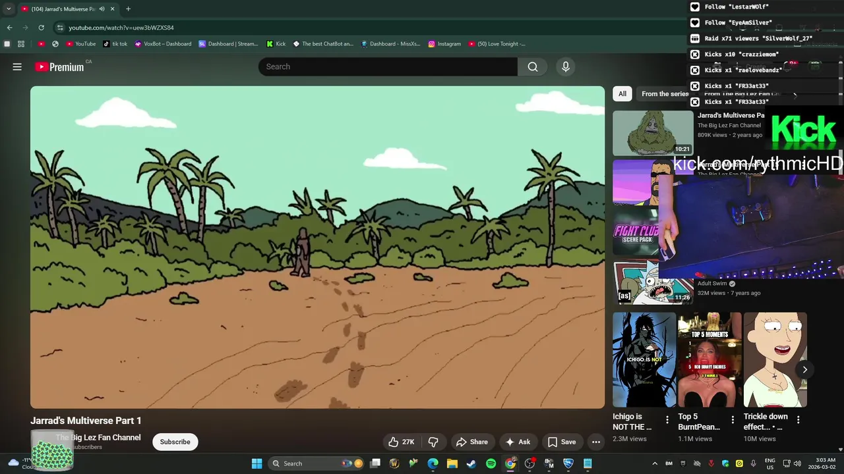Open Dashboard MissXs bookmark
Viewport: 844px width, 474px height.
pyautogui.click(x=391, y=44)
